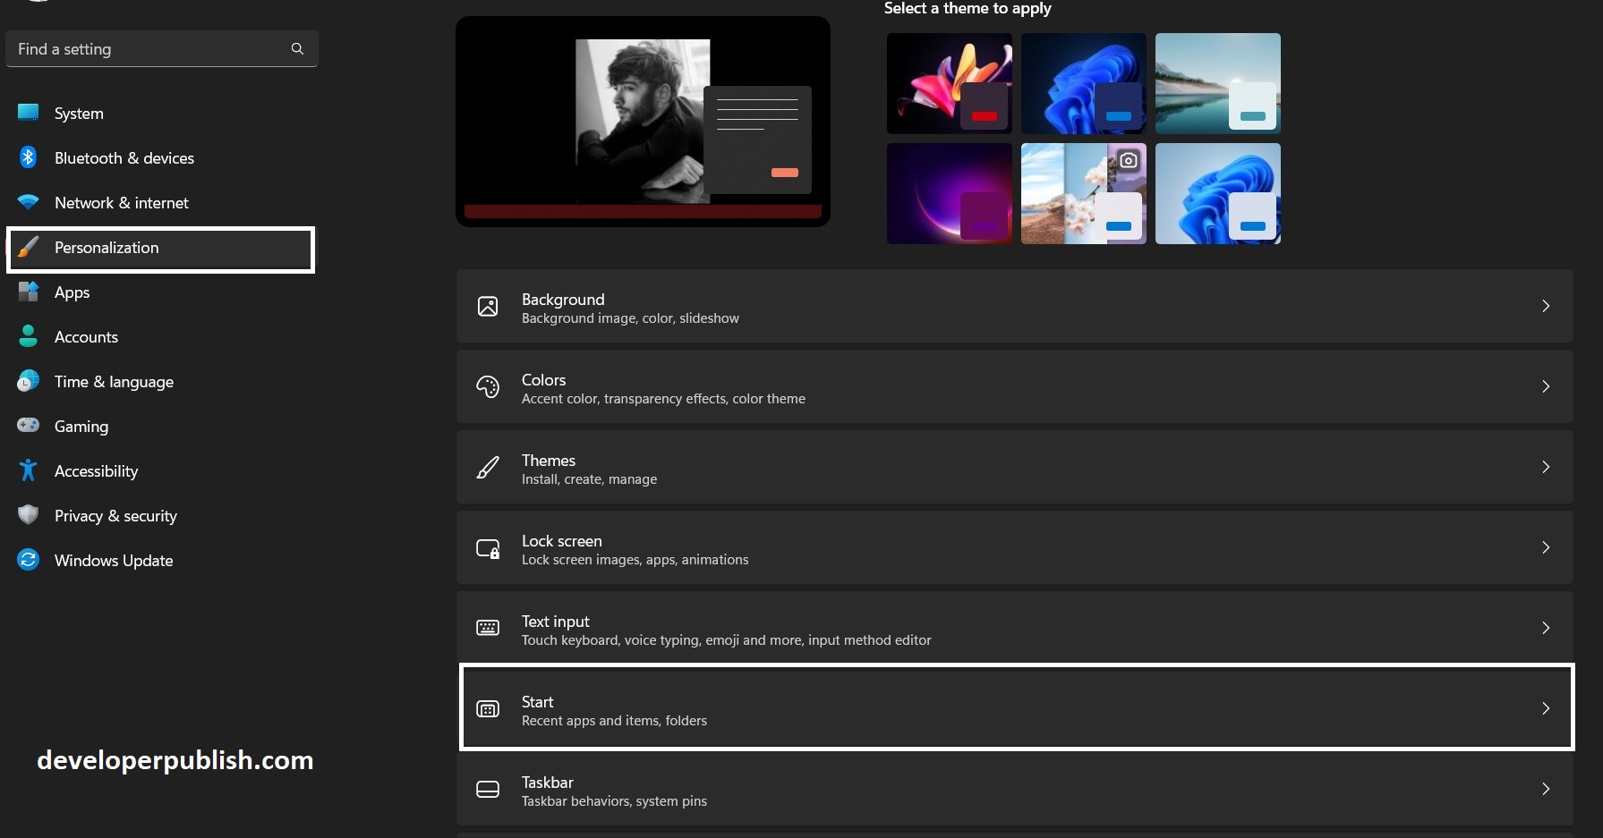Select the cherry blossom theme with camera icon
Screen dimensions: 1603x838
pyautogui.click(x=1083, y=193)
